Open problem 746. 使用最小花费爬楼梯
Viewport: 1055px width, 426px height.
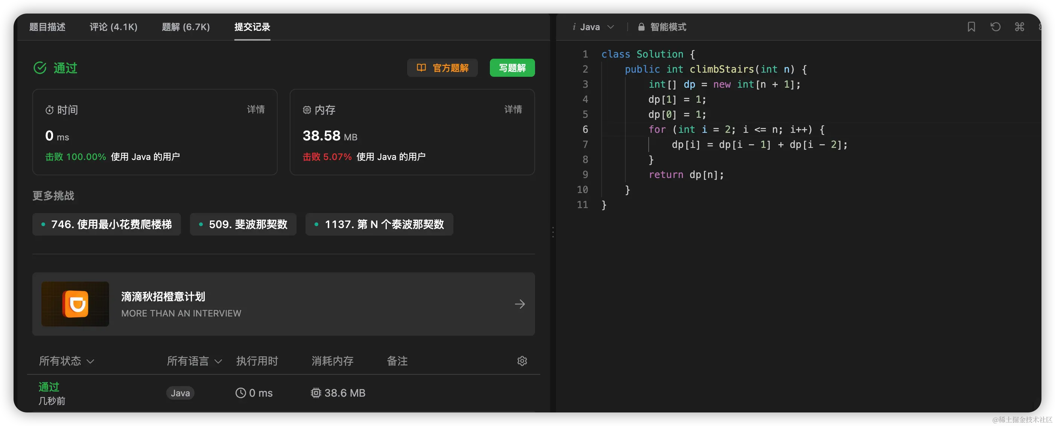pyautogui.click(x=106, y=224)
